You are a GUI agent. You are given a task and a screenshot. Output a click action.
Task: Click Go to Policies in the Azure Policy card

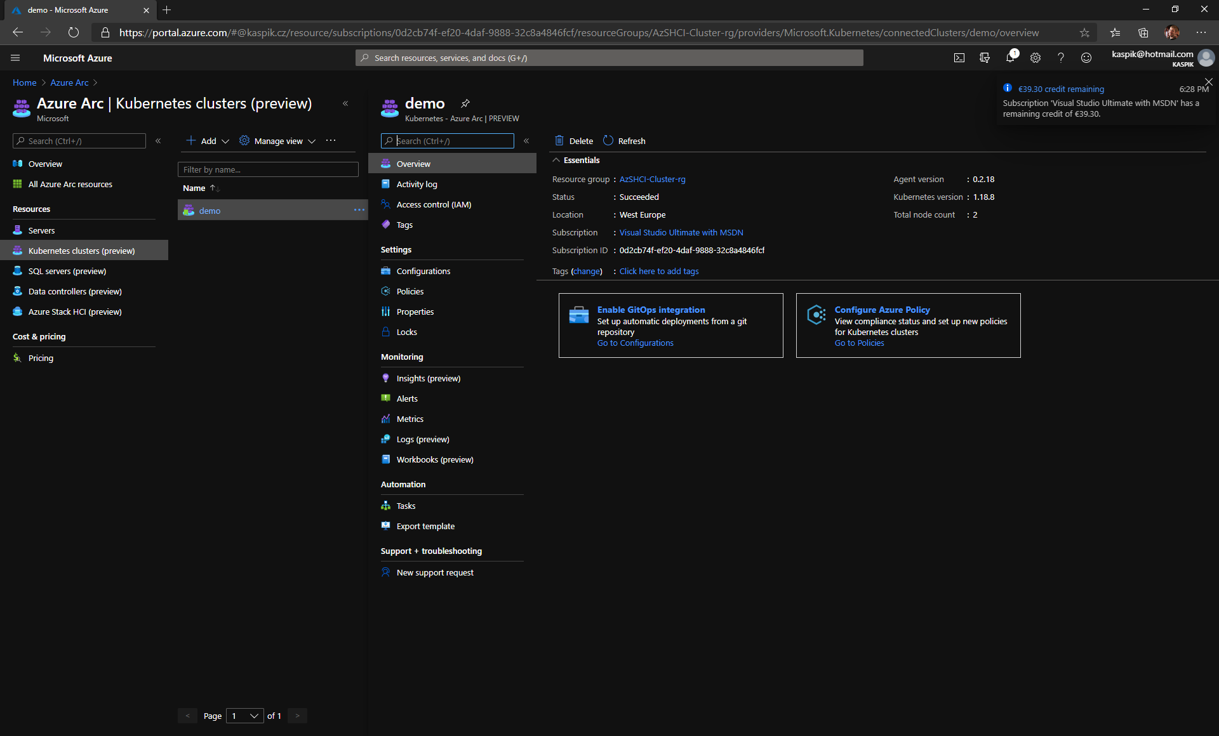tap(859, 343)
